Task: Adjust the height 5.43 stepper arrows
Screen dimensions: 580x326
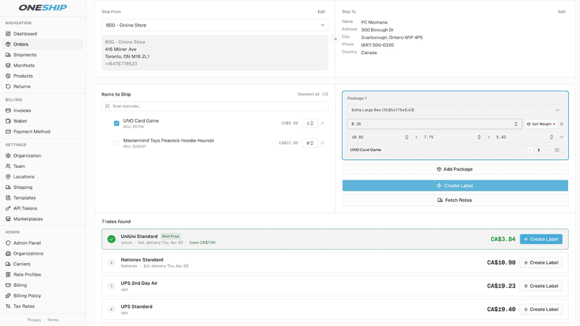Action: 551,137
